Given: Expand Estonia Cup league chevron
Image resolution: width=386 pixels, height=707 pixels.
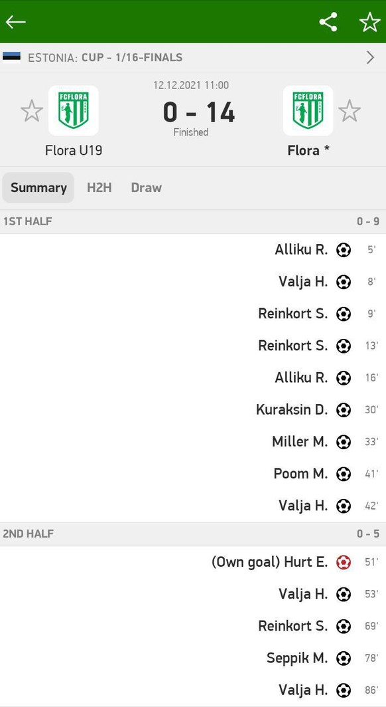Looking at the screenshot, I should click(x=370, y=57).
